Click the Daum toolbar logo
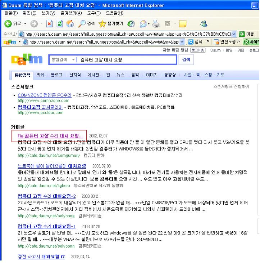The image size is (260, 263). pyautogui.click(x=10, y=42)
